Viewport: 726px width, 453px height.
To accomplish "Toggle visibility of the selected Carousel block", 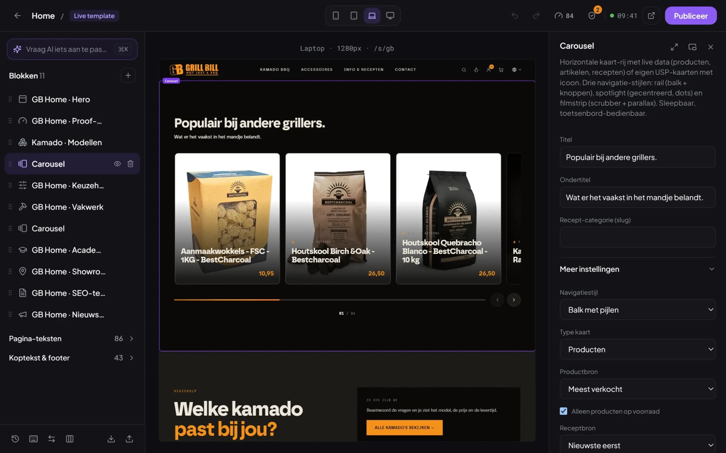I will point(117,164).
